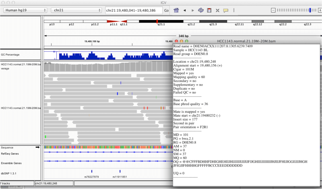
Task: Click the rs11911851 SNP marker label
Action: click(120, 177)
